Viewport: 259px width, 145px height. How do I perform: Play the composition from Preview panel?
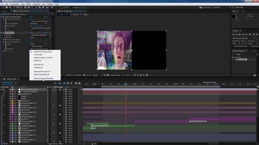pos(240,35)
